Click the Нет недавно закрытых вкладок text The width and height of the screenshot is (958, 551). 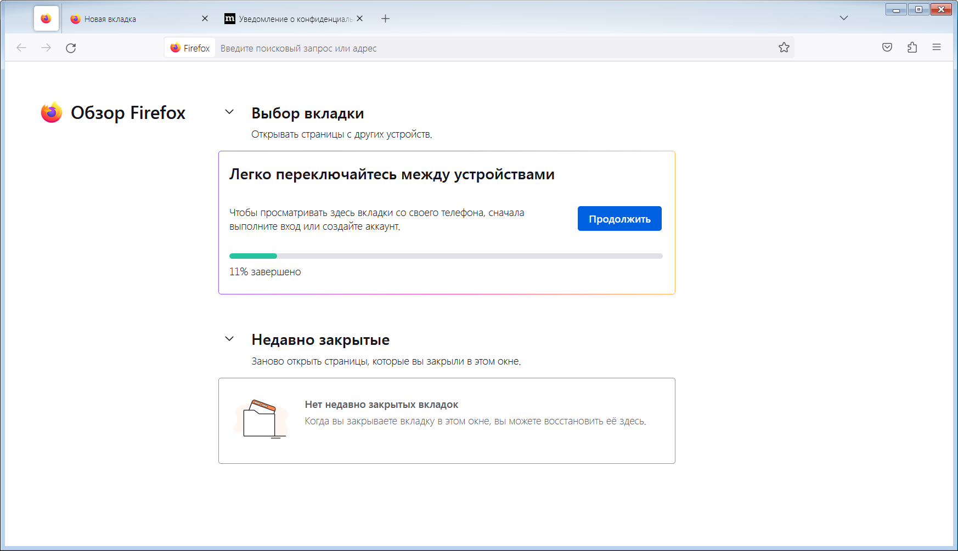coord(381,405)
